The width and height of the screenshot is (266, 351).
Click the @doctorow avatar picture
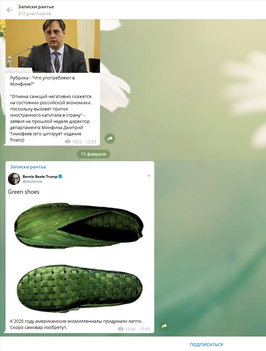click(x=14, y=179)
